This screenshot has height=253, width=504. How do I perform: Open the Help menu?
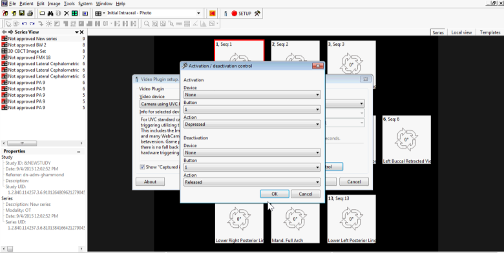point(121,3)
